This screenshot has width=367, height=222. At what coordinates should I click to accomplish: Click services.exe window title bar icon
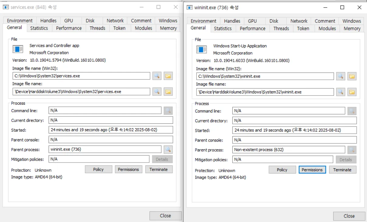(x=6, y=7)
